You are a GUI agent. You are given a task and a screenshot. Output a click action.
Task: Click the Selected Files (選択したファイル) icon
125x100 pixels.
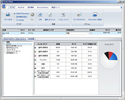click(50, 15)
